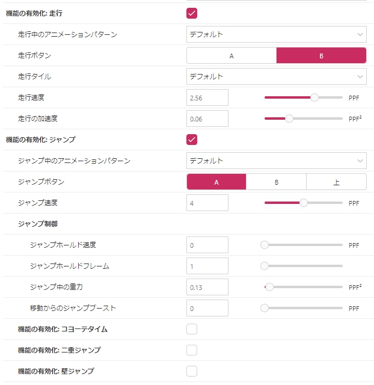Click the 走行速度 value field
The image size is (374, 385).
pos(207,97)
